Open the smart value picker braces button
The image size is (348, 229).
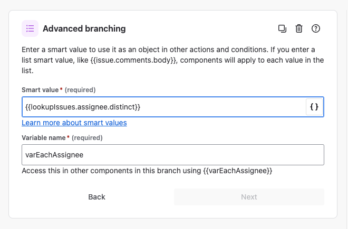(x=314, y=107)
